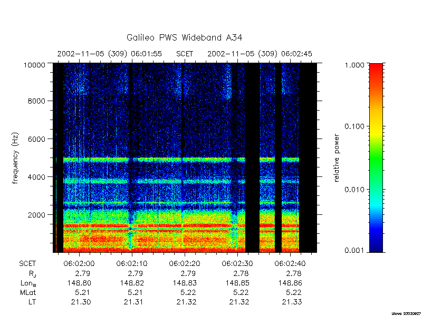Click the local time value "21.33"
The width and height of the screenshot is (422, 316).
pyautogui.click(x=292, y=302)
